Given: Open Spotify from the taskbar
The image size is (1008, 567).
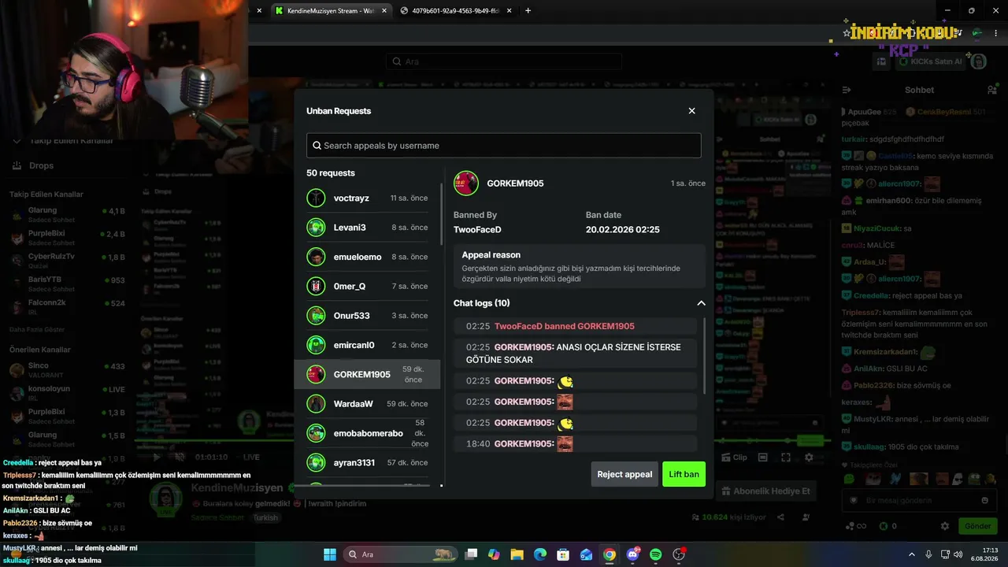Looking at the screenshot, I should click(x=656, y=554).
